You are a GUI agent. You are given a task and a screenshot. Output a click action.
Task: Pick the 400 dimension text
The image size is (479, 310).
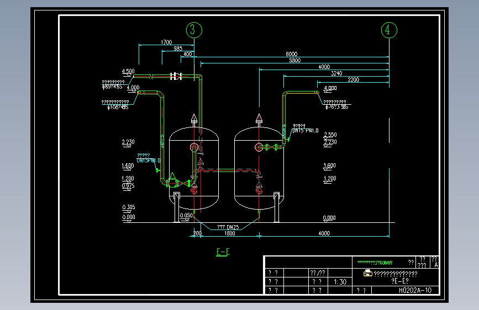[188, 54]
